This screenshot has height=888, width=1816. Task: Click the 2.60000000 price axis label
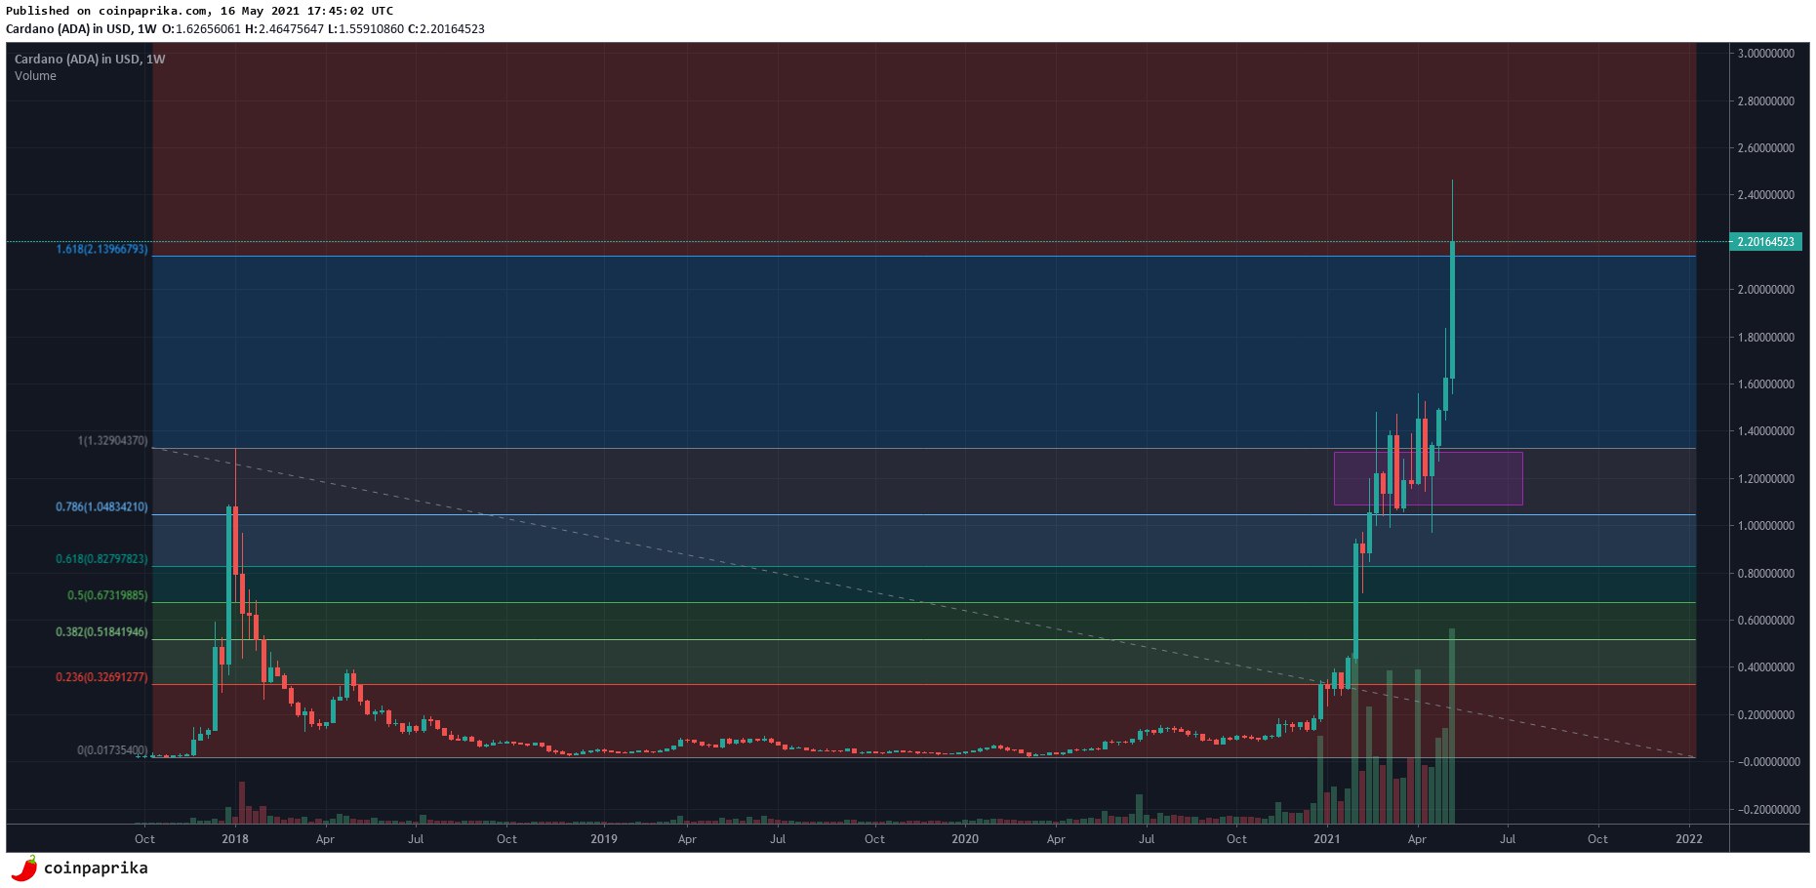(1765, 148)
